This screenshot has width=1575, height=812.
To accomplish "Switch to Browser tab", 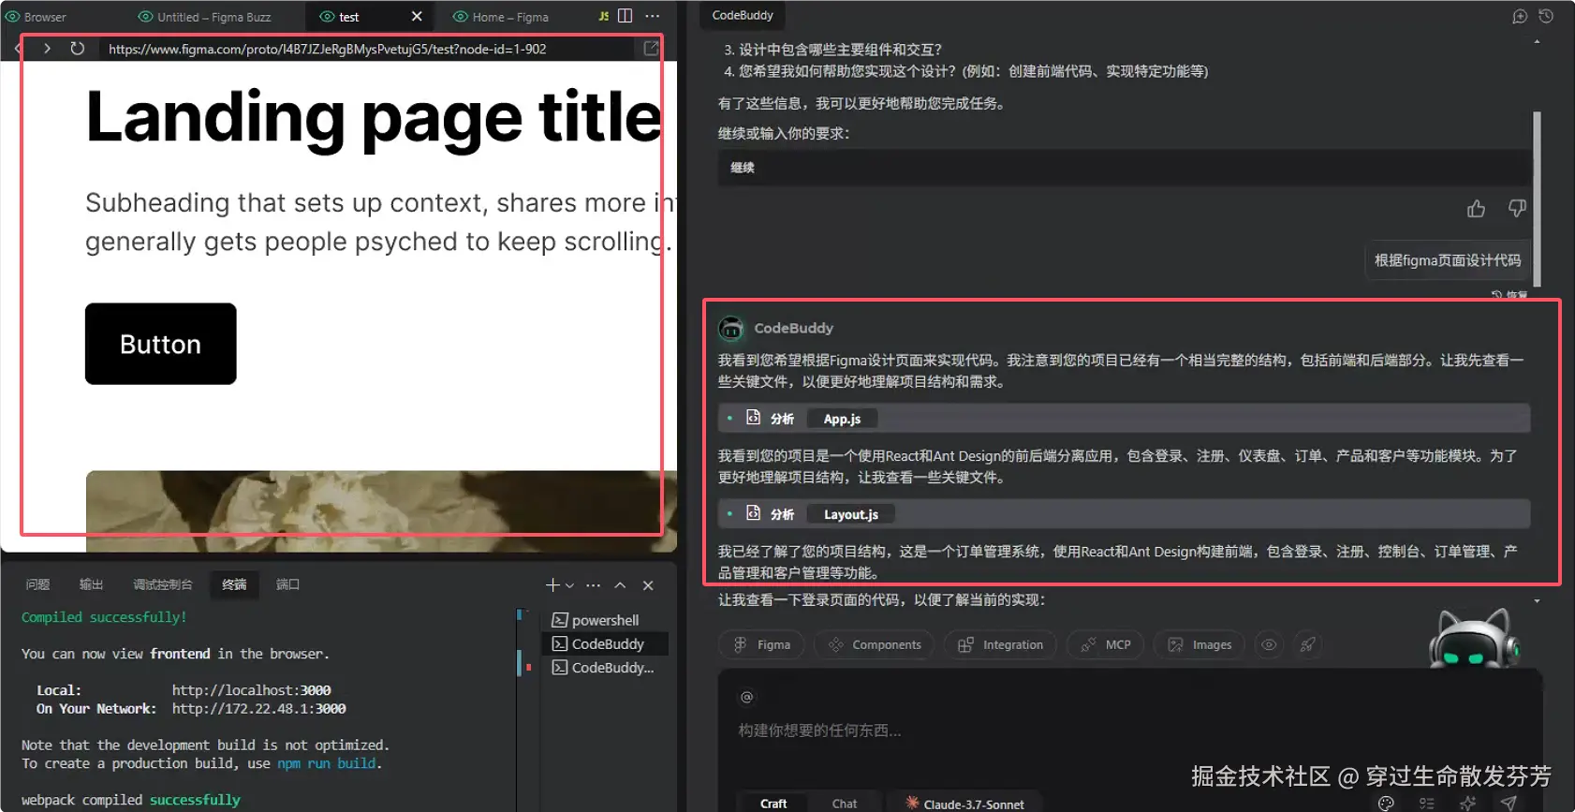I will 37,17.
